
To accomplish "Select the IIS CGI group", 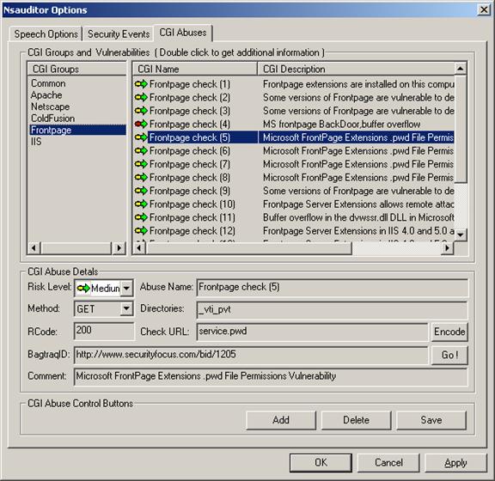I will click(x=36, y=142).
